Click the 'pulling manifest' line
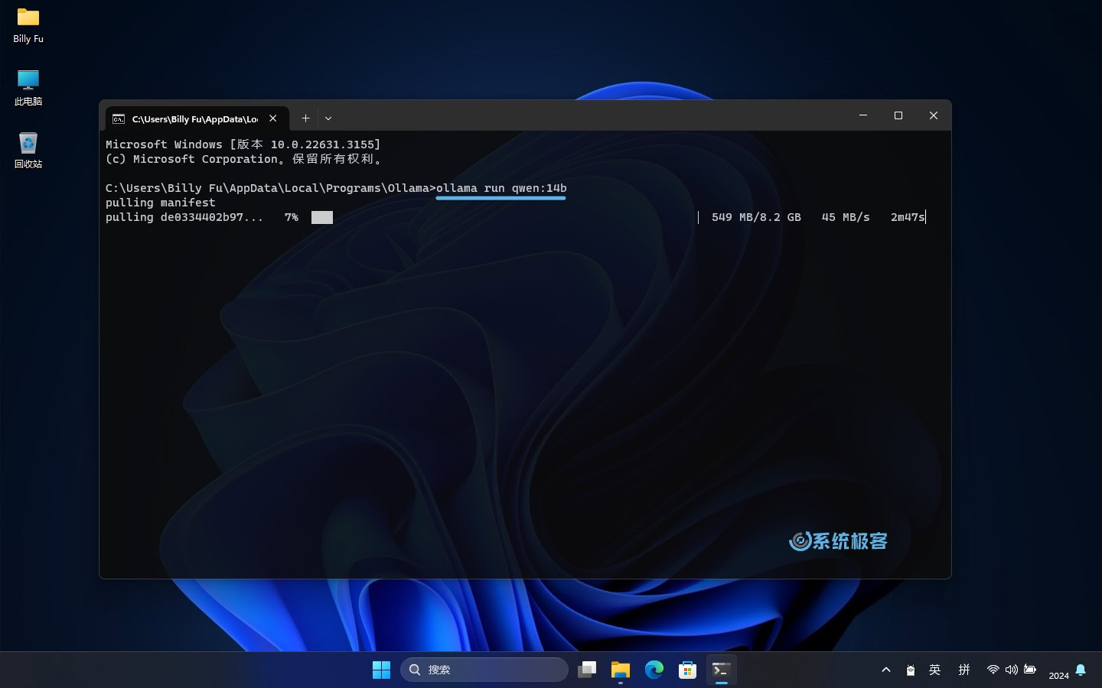The width and height of the screenshot is (1102, 688). tap(161, 203)
